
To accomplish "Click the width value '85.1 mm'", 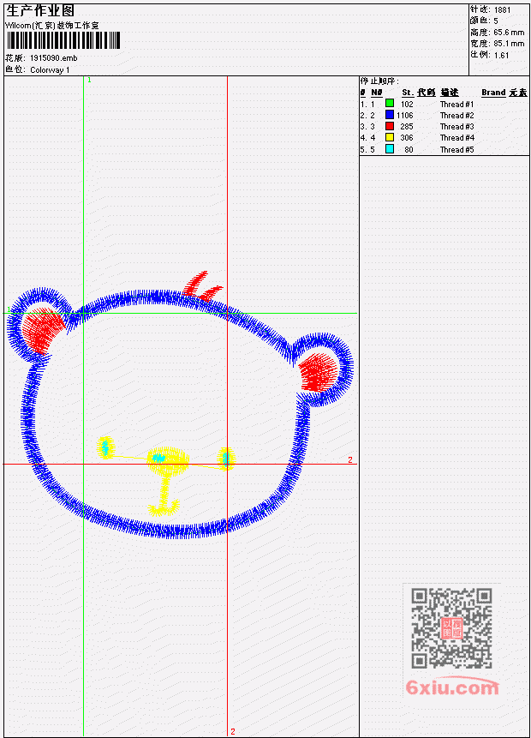I will [509, 44].
